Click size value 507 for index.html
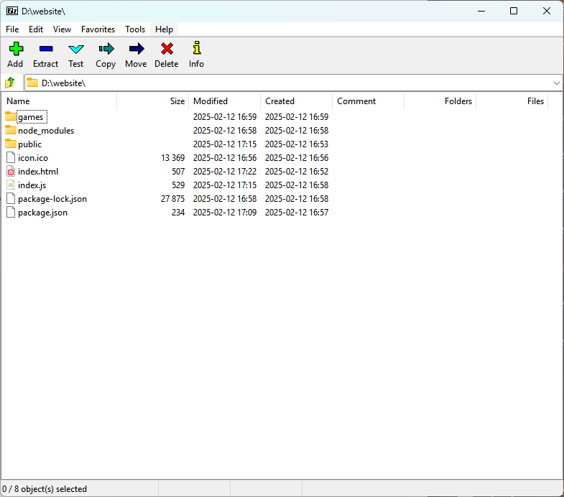The image size is (564, 497). point(178,172)
